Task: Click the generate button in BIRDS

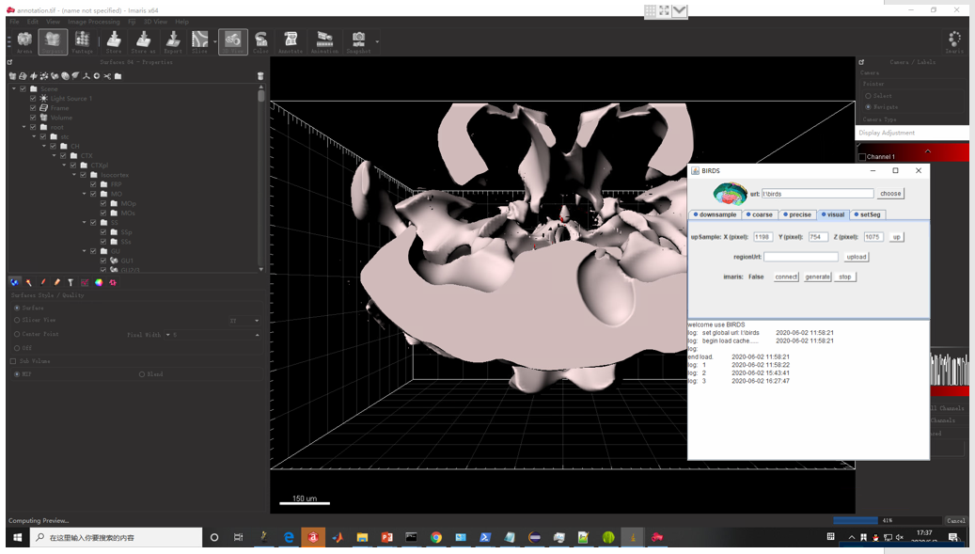Action: 817,277
